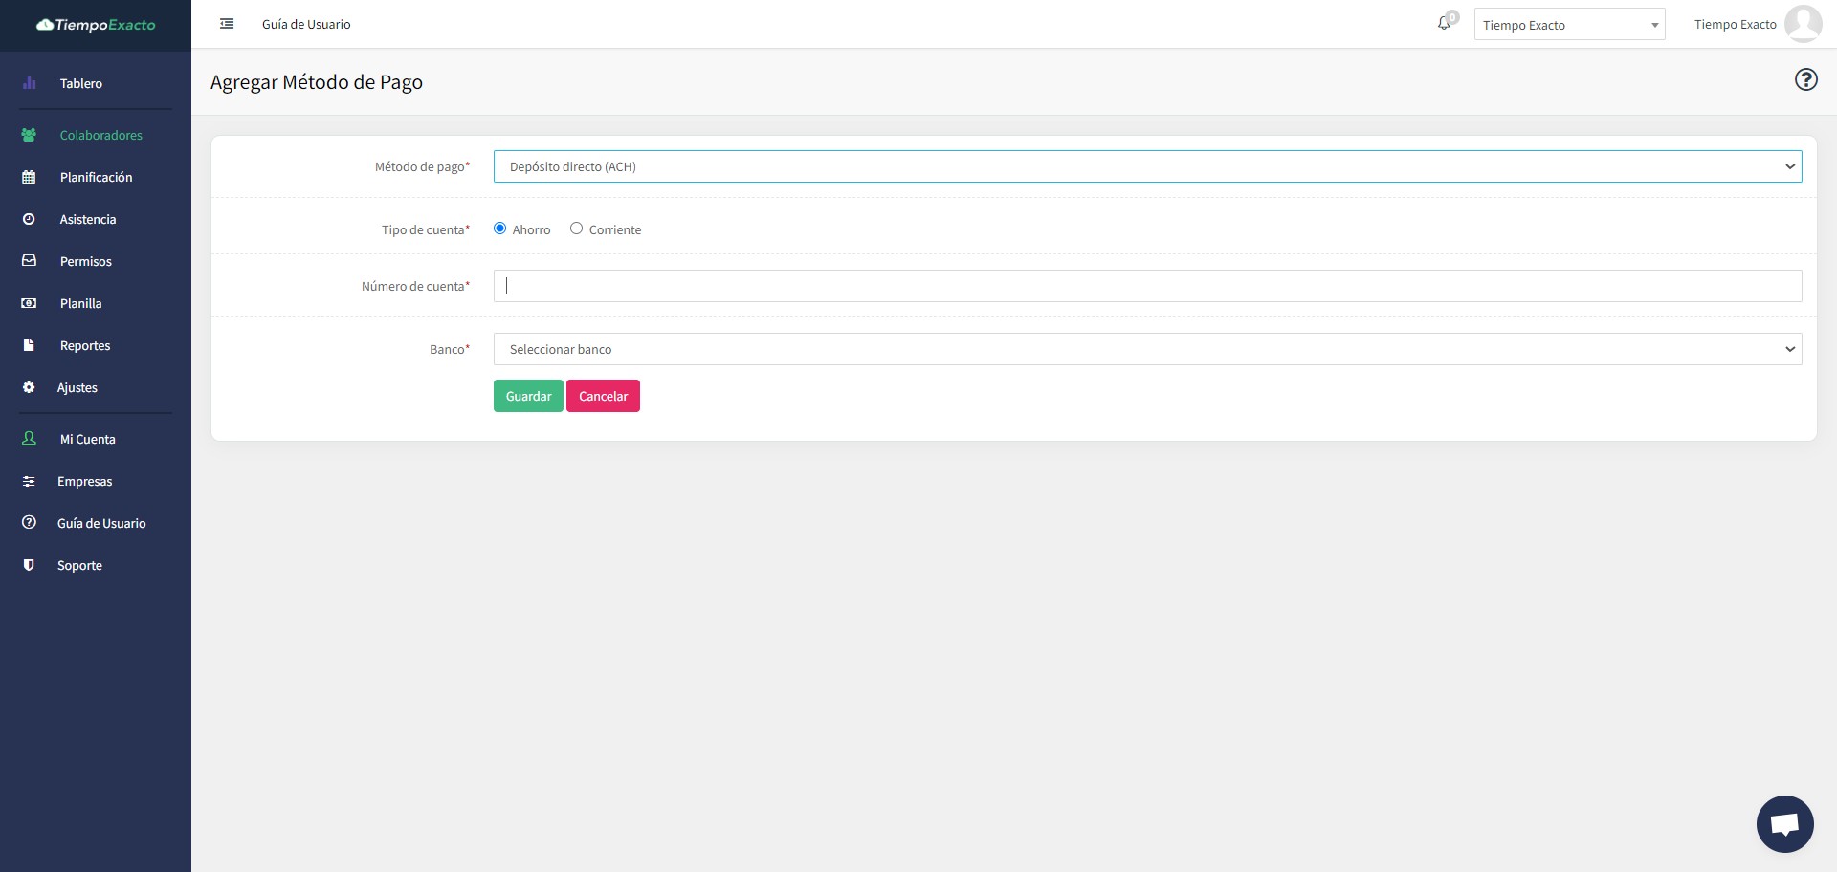Focus the Número de cuenta field

1147,286
